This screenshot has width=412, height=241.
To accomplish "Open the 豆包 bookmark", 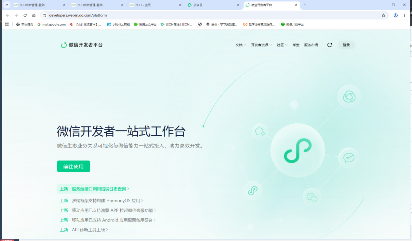I will point(222,24).
